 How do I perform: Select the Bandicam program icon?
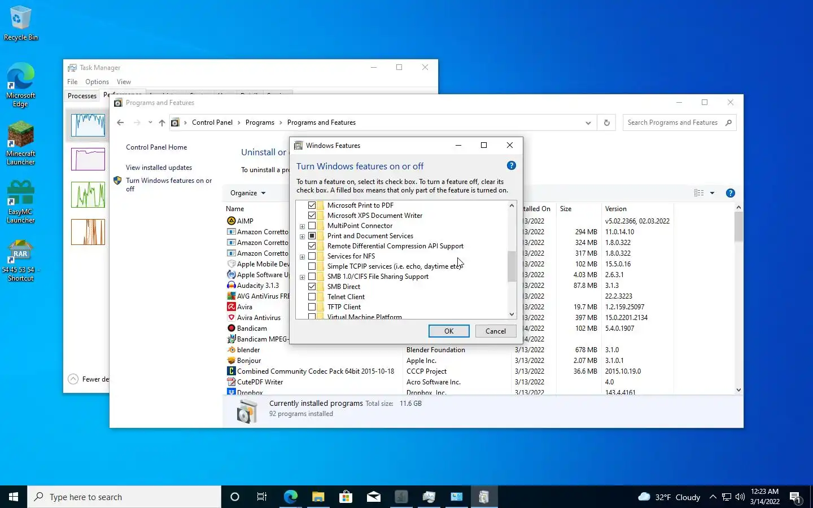[231, 328]
